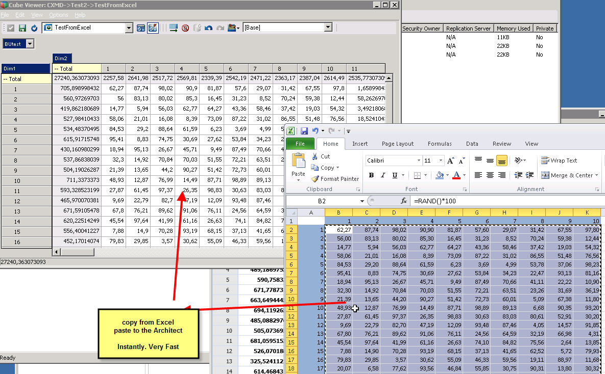This screenshot has height=374, width=605.
Task: Click the Excel Undo icon in quick access toolbar
Action: point(315,131)
